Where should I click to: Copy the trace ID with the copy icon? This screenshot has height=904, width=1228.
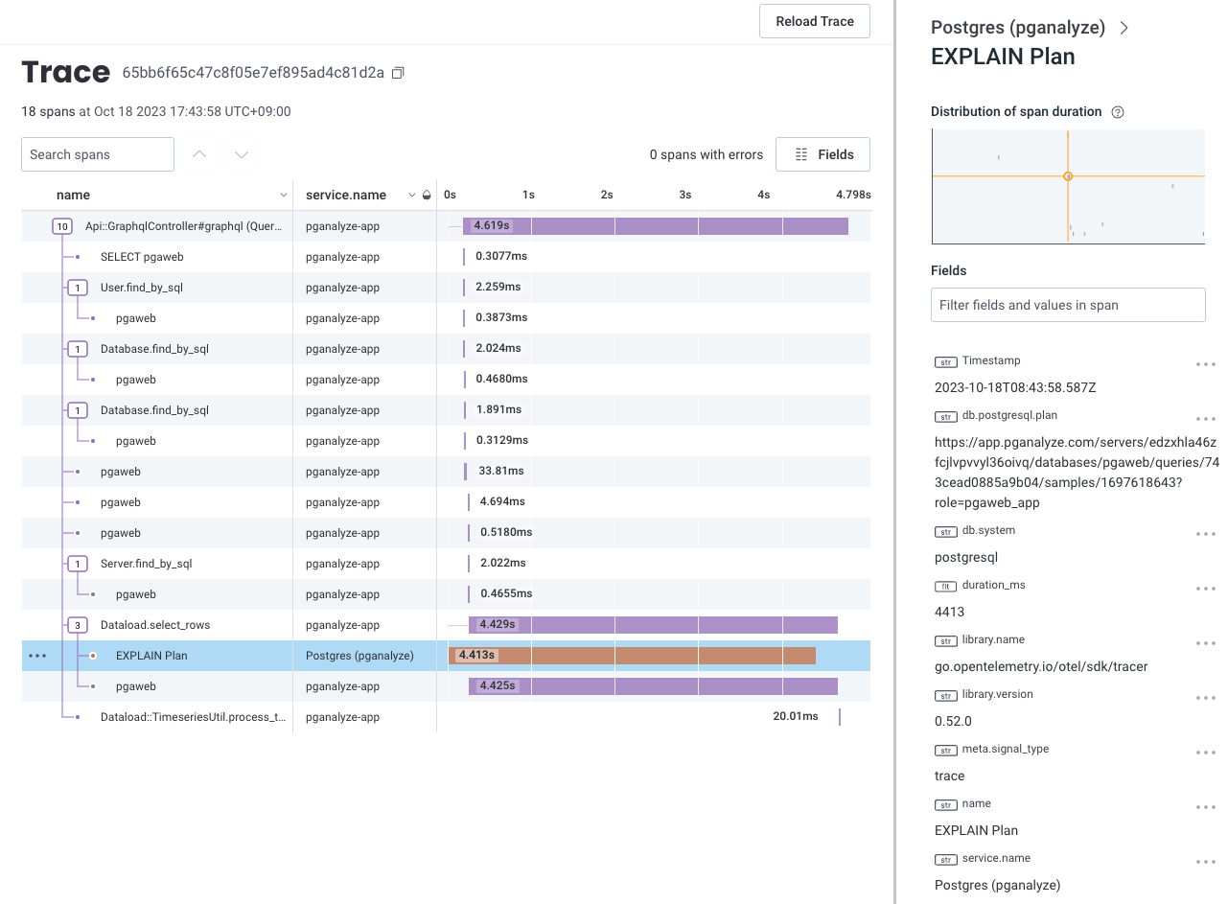coord(399,73)
